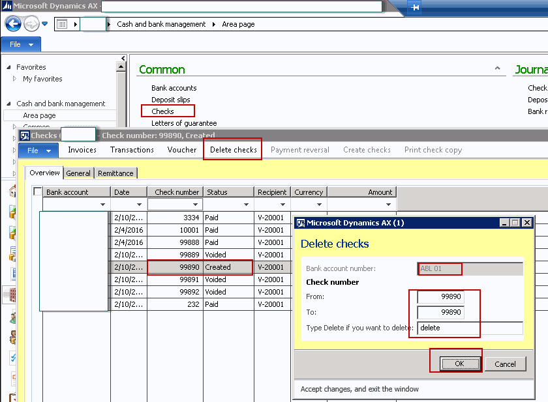The width and height of the screenshot is (548, 402).
Task: Click the Dynamics AX logo icon
Action: click(x=7, y=6)
